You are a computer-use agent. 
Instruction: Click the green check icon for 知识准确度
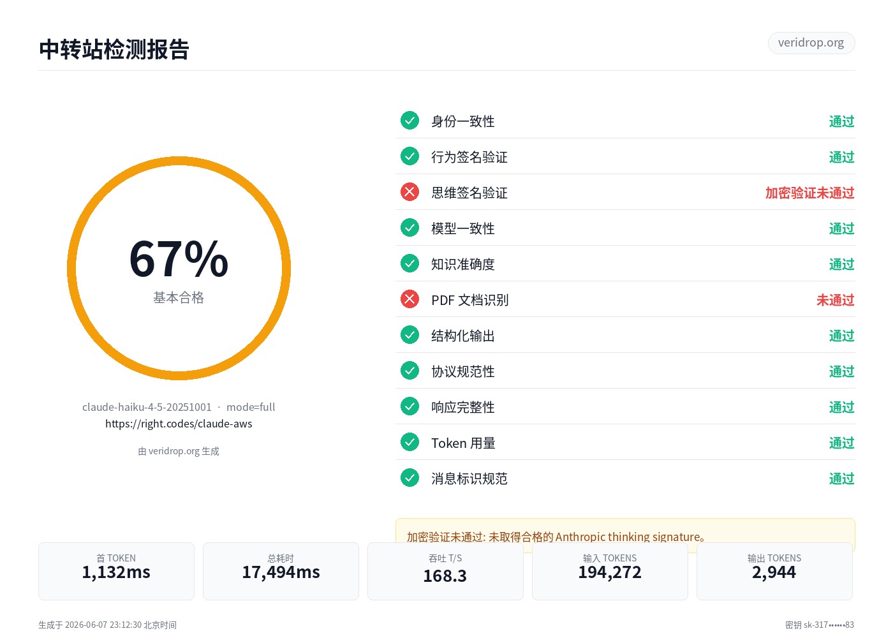pos(410,263)
